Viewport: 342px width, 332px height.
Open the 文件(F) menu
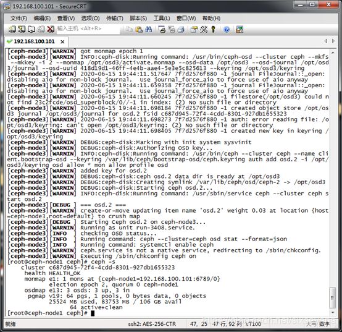[19, 19]
